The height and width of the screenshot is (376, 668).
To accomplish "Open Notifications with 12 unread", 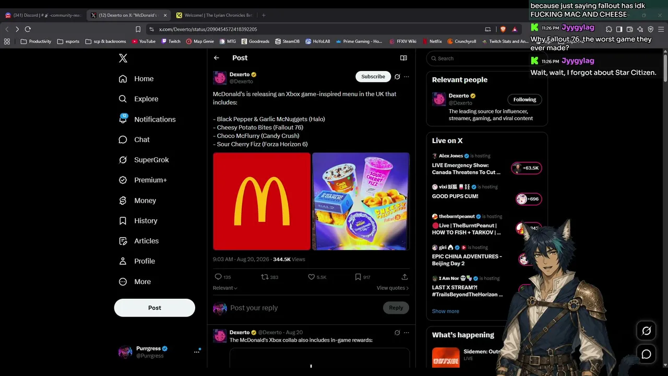I will pos(147,119).
